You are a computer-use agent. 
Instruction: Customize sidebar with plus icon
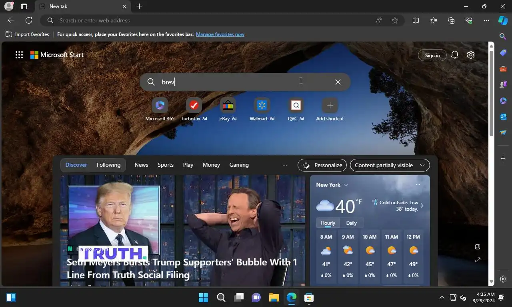coord(503,159)
